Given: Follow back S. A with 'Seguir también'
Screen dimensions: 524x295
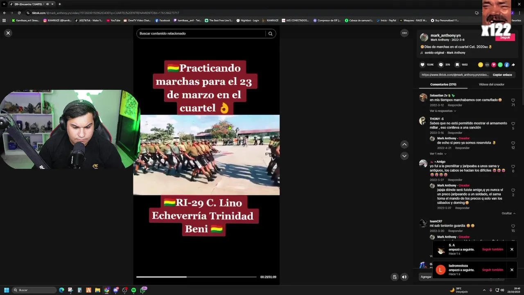Looking at the screenshot, I should (492, 250).
